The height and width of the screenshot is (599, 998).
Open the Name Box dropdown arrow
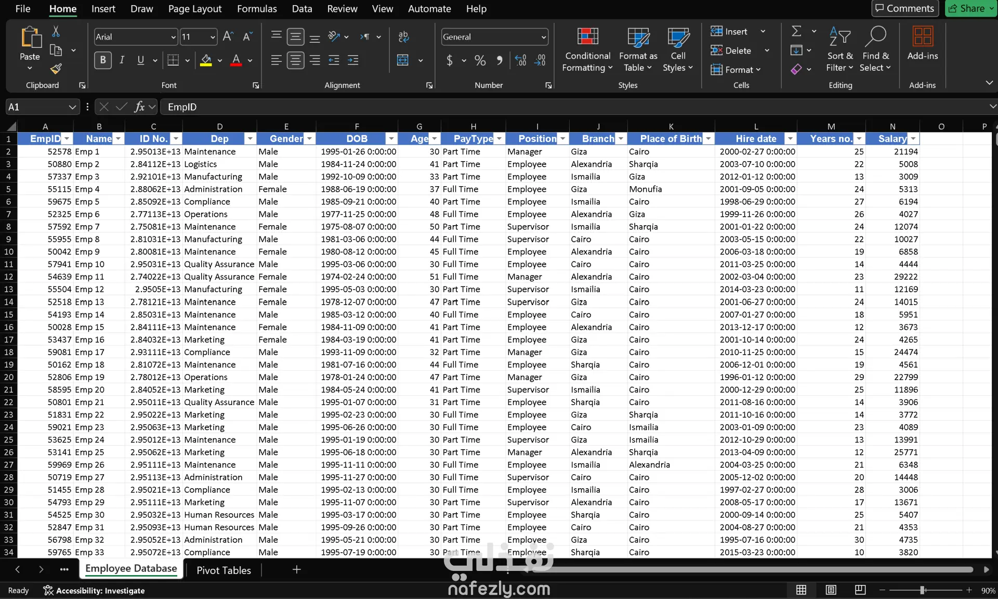coord(72,107)
